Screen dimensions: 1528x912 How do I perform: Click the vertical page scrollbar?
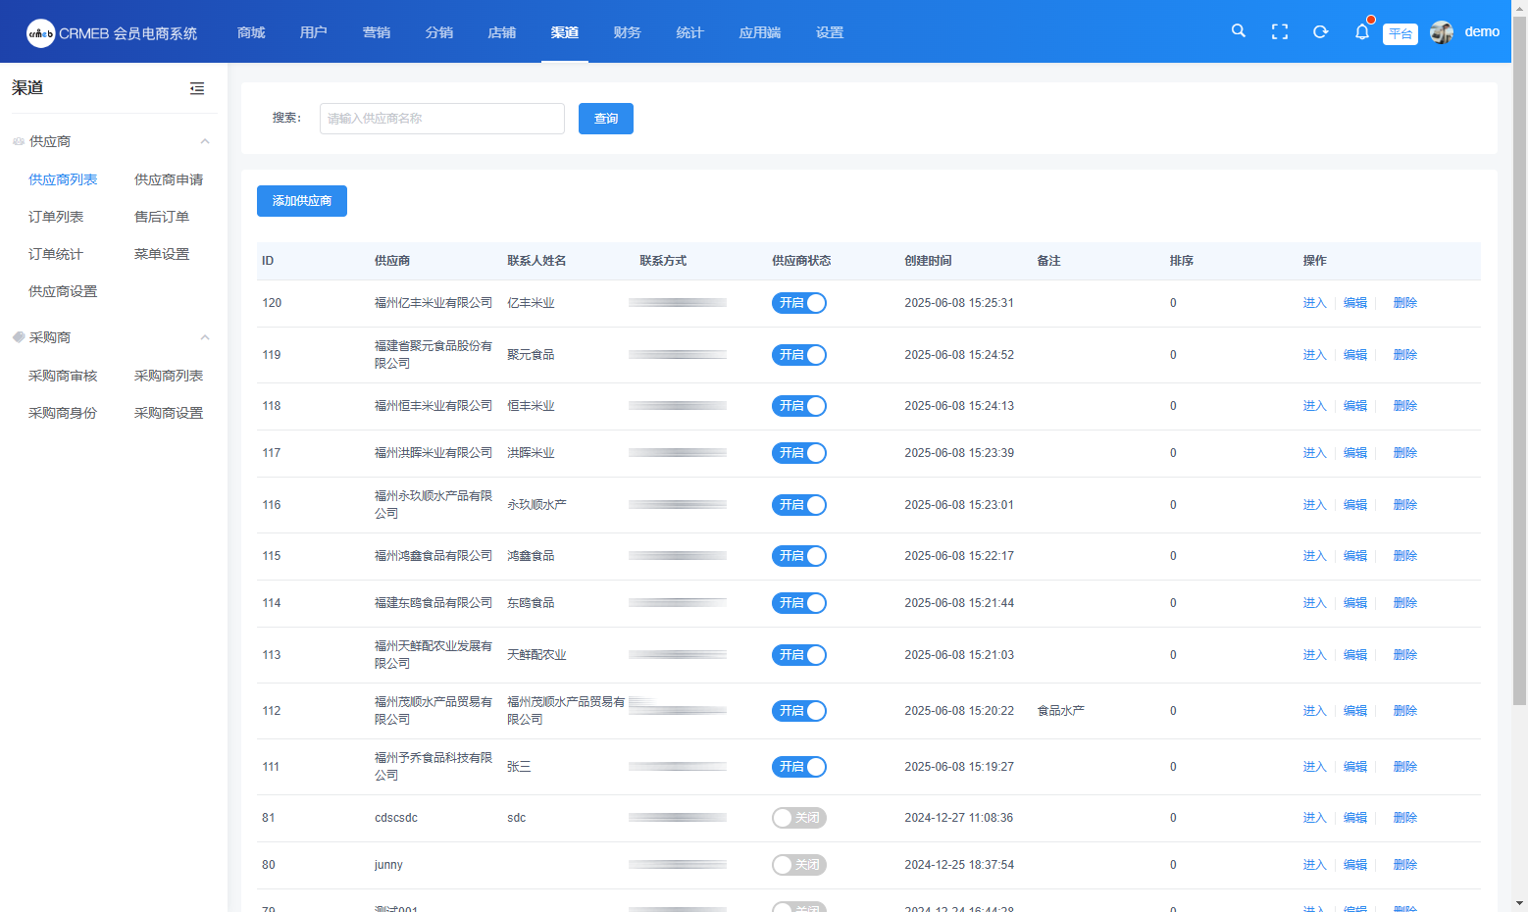point(1519,392)
